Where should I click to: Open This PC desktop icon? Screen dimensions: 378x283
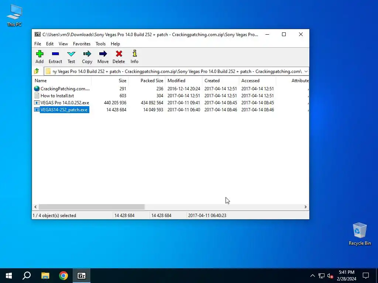pos(14,15)
